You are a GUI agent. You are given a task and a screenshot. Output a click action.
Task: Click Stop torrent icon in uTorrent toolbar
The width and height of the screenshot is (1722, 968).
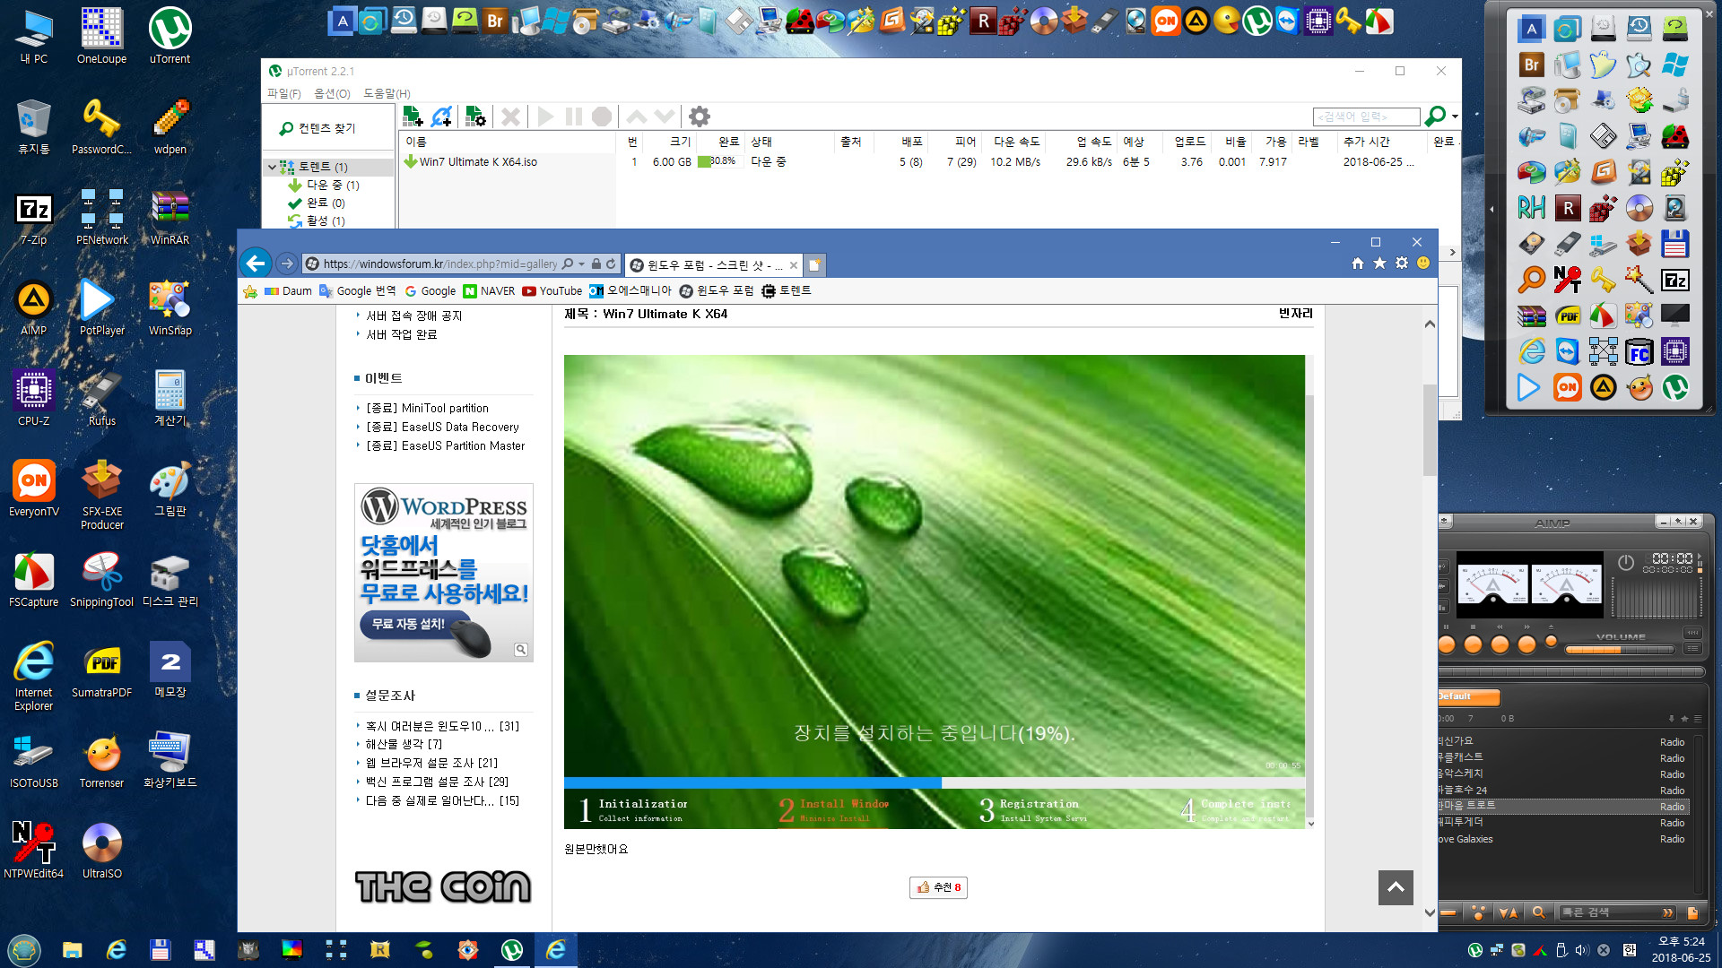point(602,117)
